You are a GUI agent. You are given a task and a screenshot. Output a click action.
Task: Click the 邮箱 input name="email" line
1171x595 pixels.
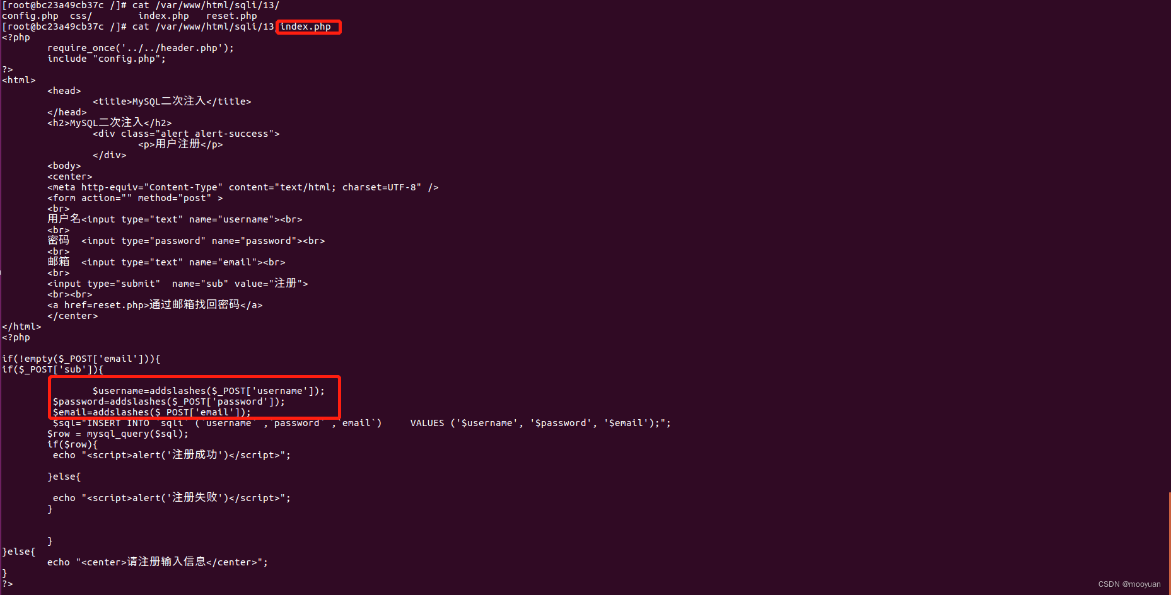point(166,262)
